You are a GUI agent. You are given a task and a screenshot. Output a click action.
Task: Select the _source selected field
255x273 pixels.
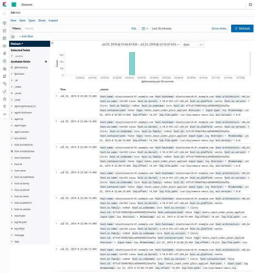pyautogui.click(x=19, y=56)
